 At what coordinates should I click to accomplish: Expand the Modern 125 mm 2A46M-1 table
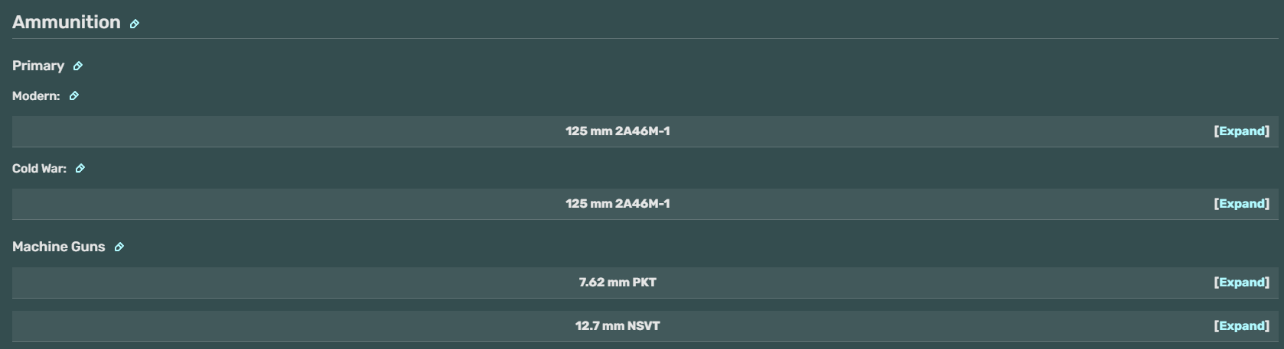1241,131
